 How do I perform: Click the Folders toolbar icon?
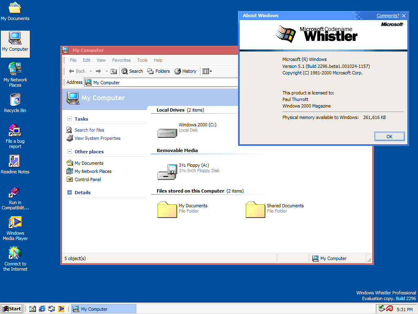pos(158,71)
